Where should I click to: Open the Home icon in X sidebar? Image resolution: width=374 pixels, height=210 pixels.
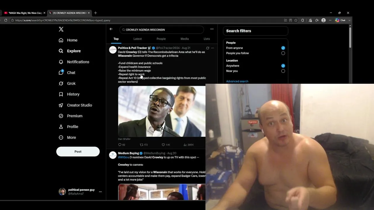click(61, 40)
